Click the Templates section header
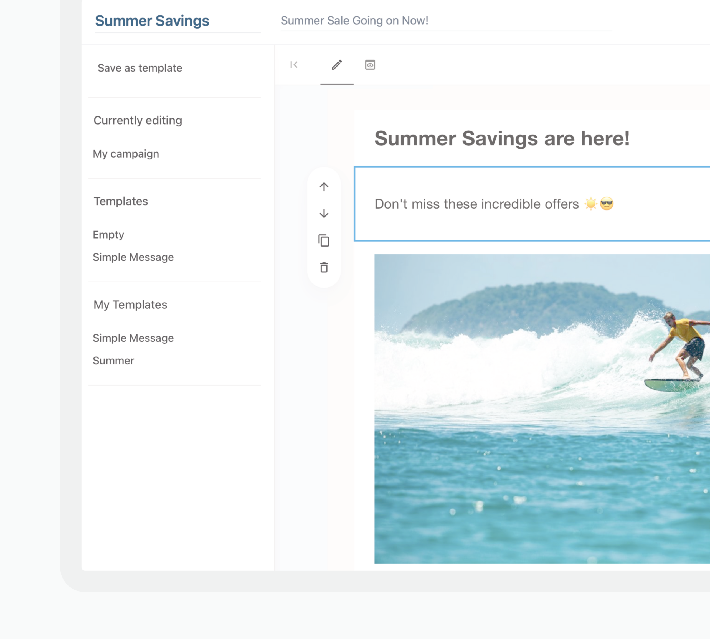The image size is (710, 639). coord(121,201)
